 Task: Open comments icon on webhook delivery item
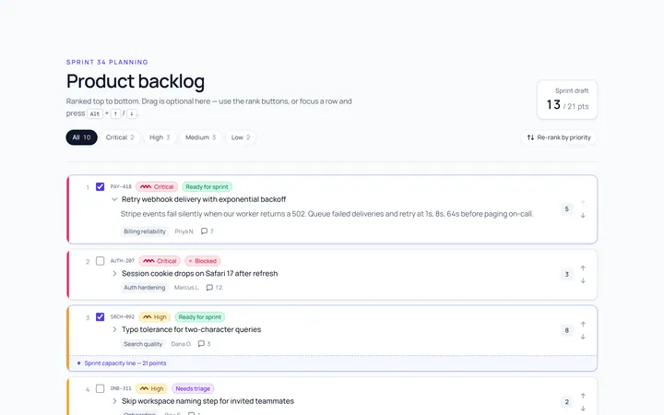(x=204, y=231)
